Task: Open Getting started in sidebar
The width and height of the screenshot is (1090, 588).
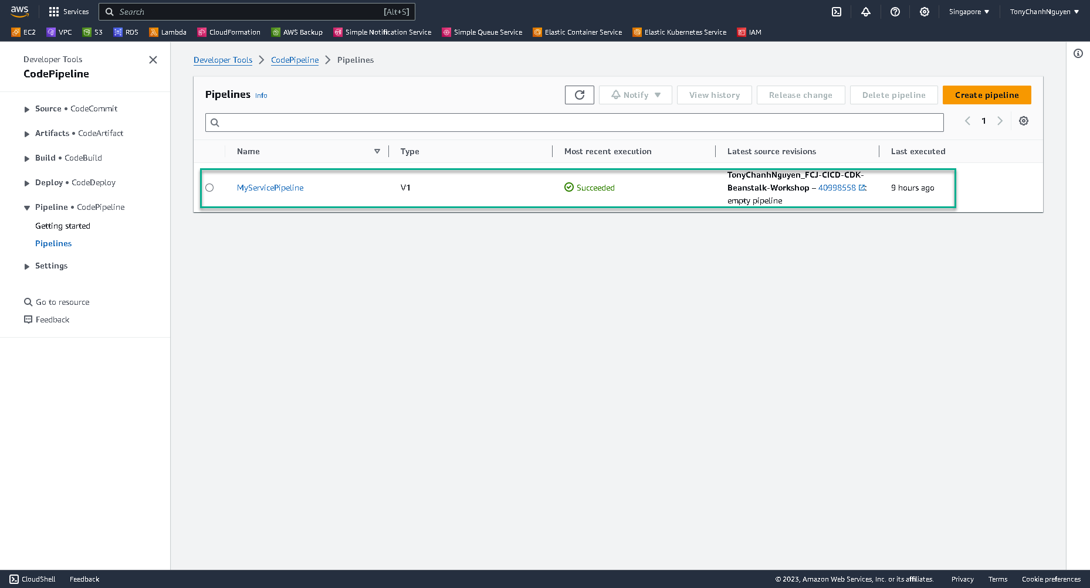Action: (x=63, y=226)
